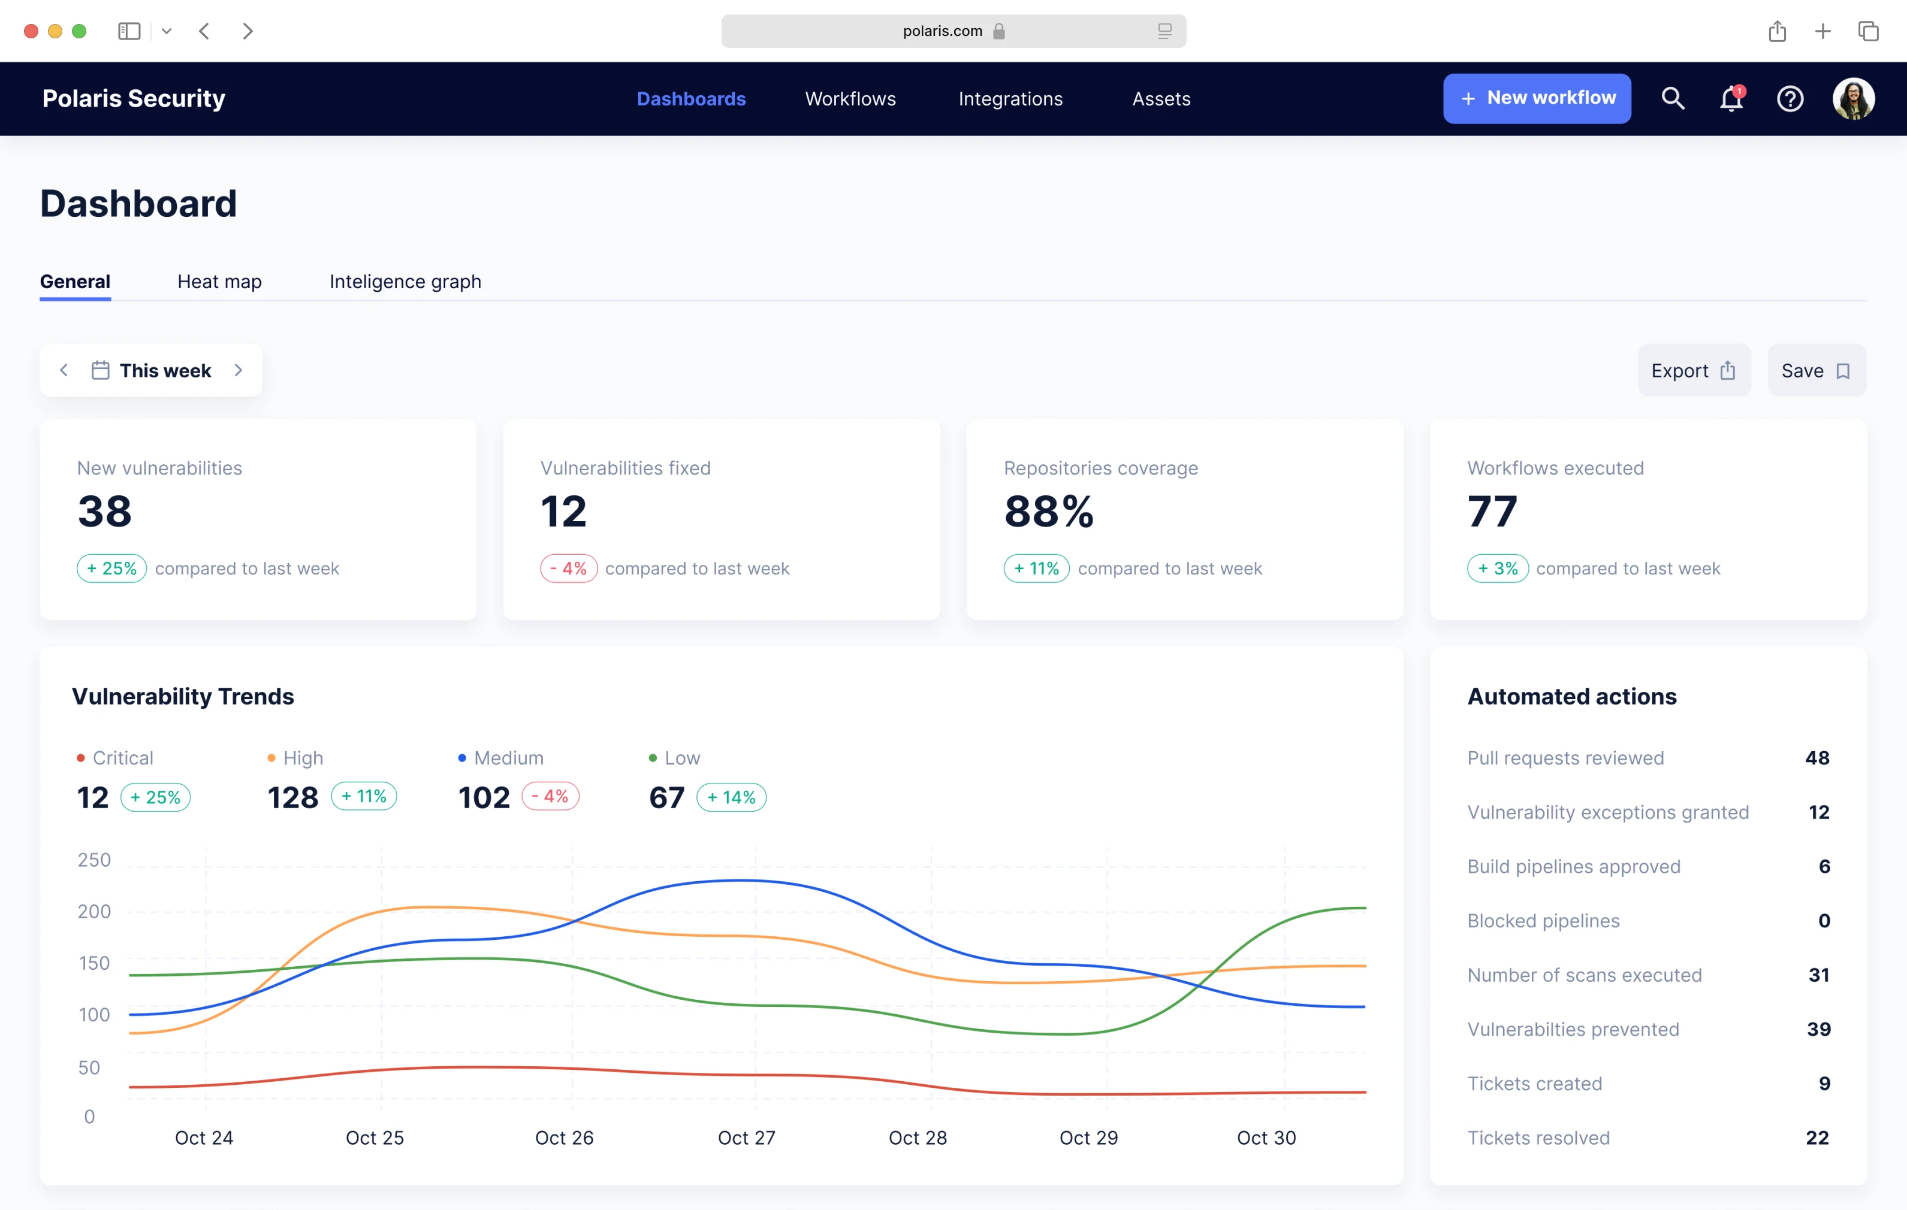Expand the sidebar options dropdown arrow

pyautogui.click(x=167, y=31)
